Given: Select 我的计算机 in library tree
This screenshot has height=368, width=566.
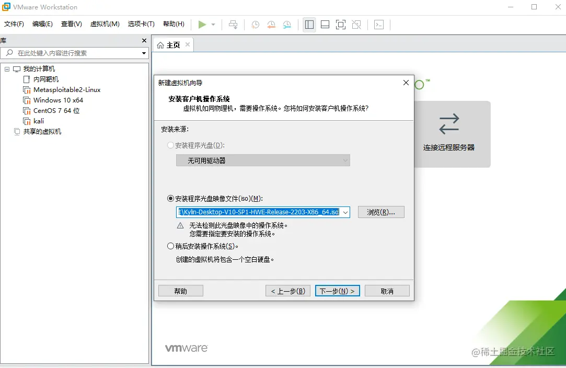Looking at the screenshot, I should coord(39,68).
